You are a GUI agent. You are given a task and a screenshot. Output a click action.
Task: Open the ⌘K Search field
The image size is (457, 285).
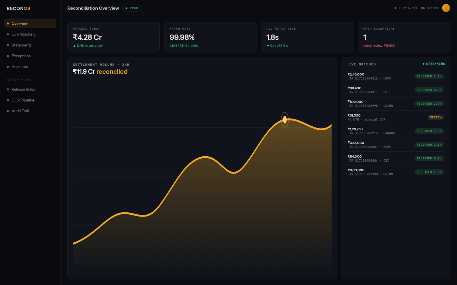pos(430,8)
